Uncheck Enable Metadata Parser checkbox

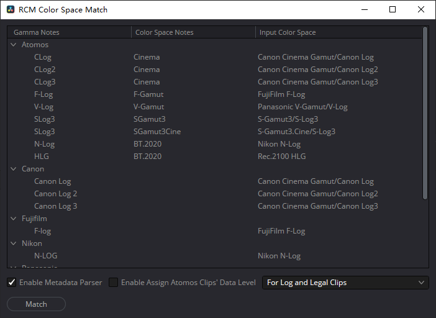[x=11, y=283]
